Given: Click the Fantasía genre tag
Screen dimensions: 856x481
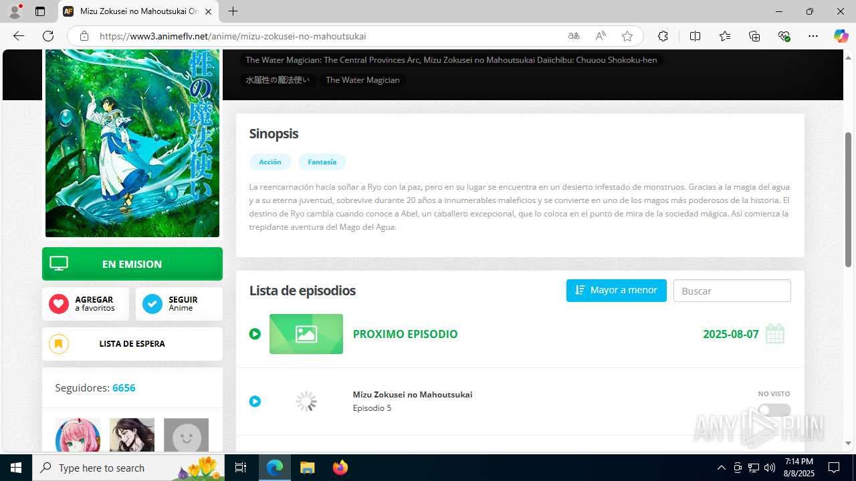Looking at the screenshot, I should tap(322, 162).
